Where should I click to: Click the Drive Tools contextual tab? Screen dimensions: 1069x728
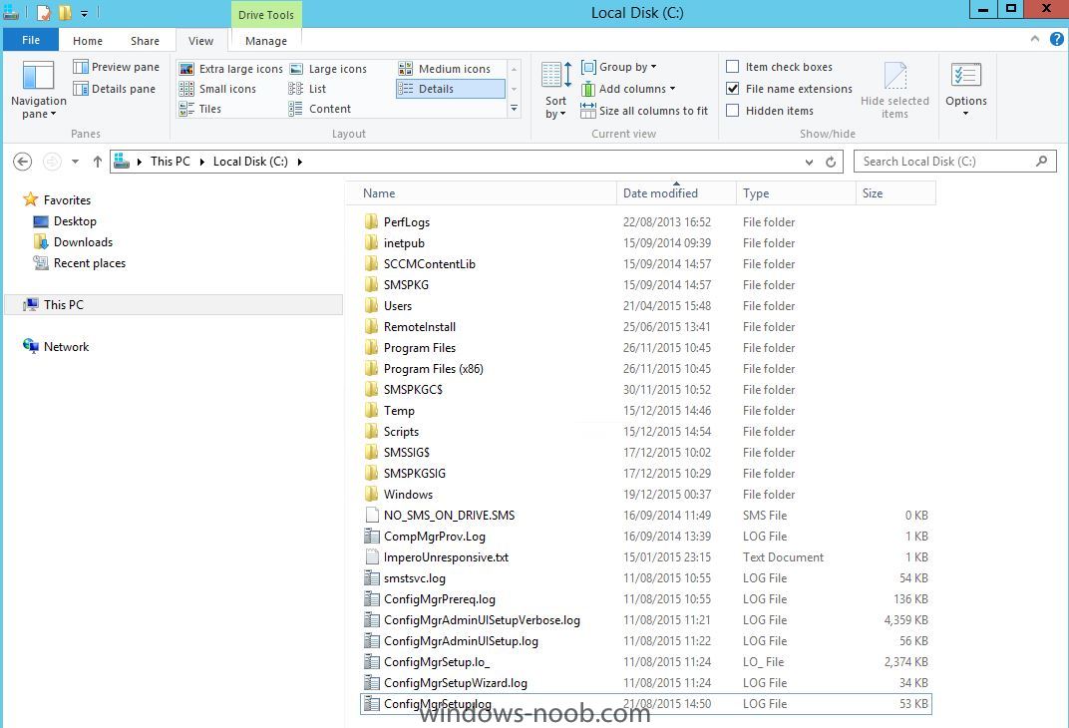click(266, 15)
